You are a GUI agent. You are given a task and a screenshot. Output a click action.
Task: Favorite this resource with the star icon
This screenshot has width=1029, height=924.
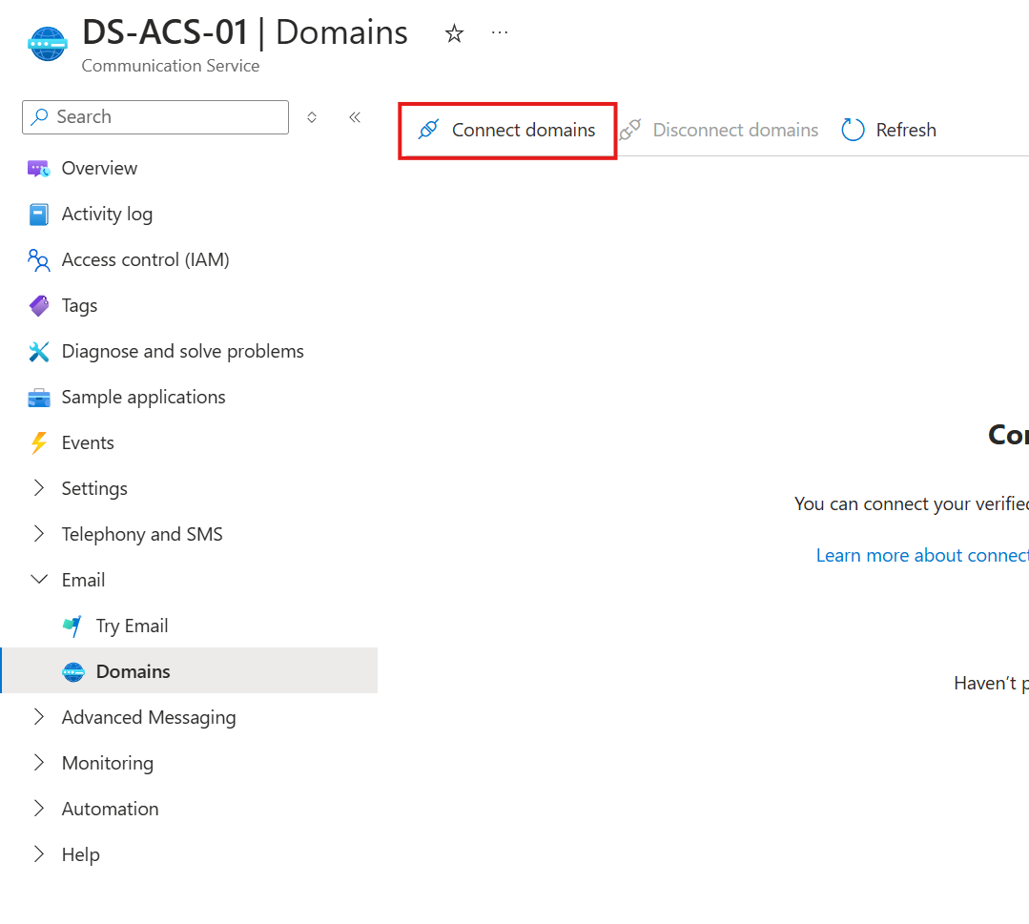tap(454, 34)
